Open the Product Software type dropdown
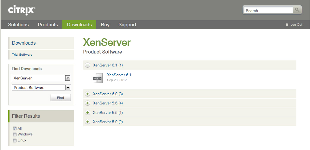Viewport: 310px width, 150px height. point(41,88)
